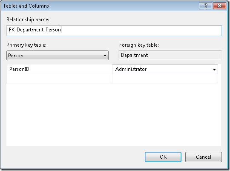Select the Administrator foreign key cell
Image resolution: width=230 pixels, height=171 pixels.
pos(165,69)
